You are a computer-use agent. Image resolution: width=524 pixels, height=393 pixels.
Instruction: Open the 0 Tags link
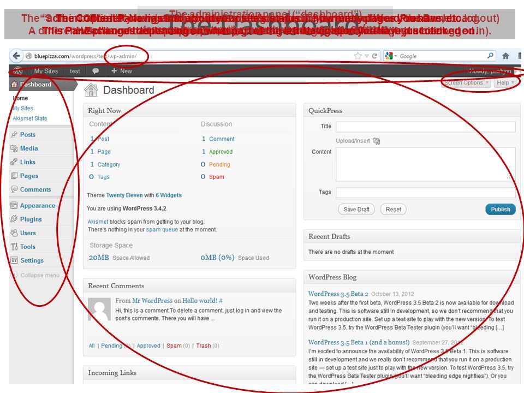[x=99, y=177]
